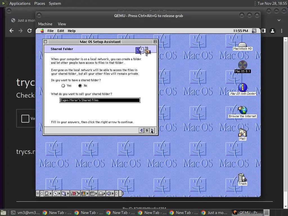288x216 pixels.
Task: Click the control strip close box
Action: (38, 193)
